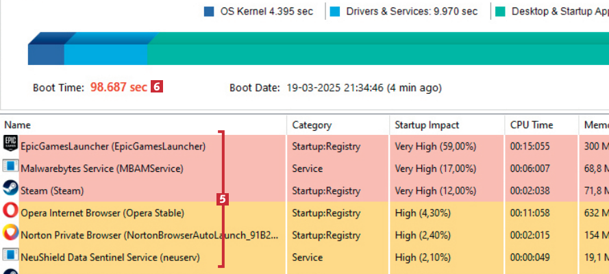609x274 pixels.
Task: Click the green Desktop & Startup bar segment
Action: [x=377, y=52]
